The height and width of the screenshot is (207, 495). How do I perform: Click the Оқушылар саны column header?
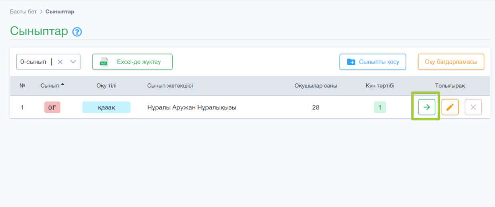pyautogui.click(x=316, y=86)
